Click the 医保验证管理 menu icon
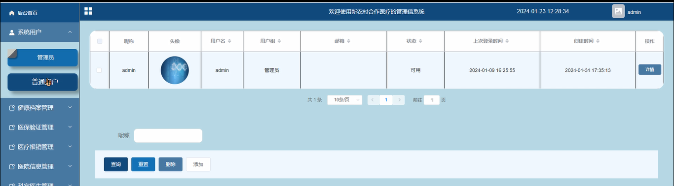674x186 pixels. (x=12, y=127)
